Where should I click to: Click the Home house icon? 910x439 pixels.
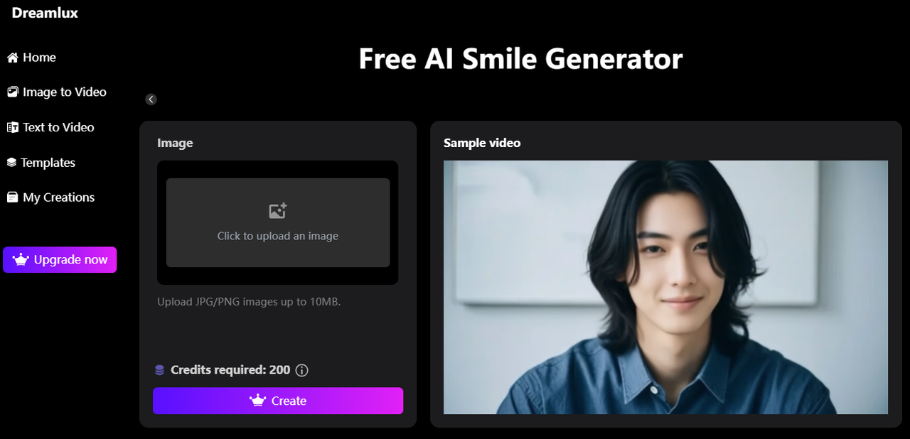click(12, 58)
